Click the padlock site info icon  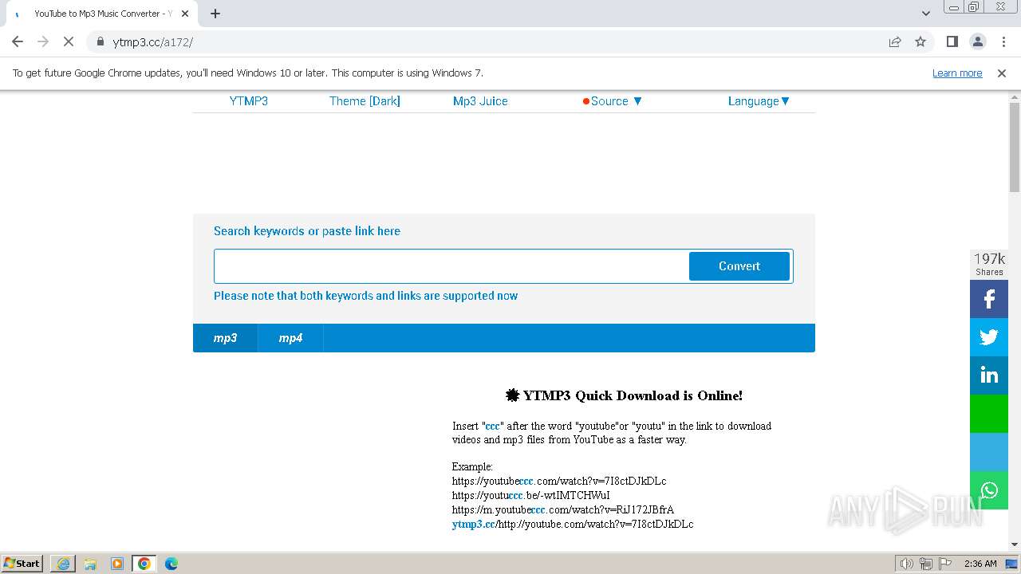point(100,41)
